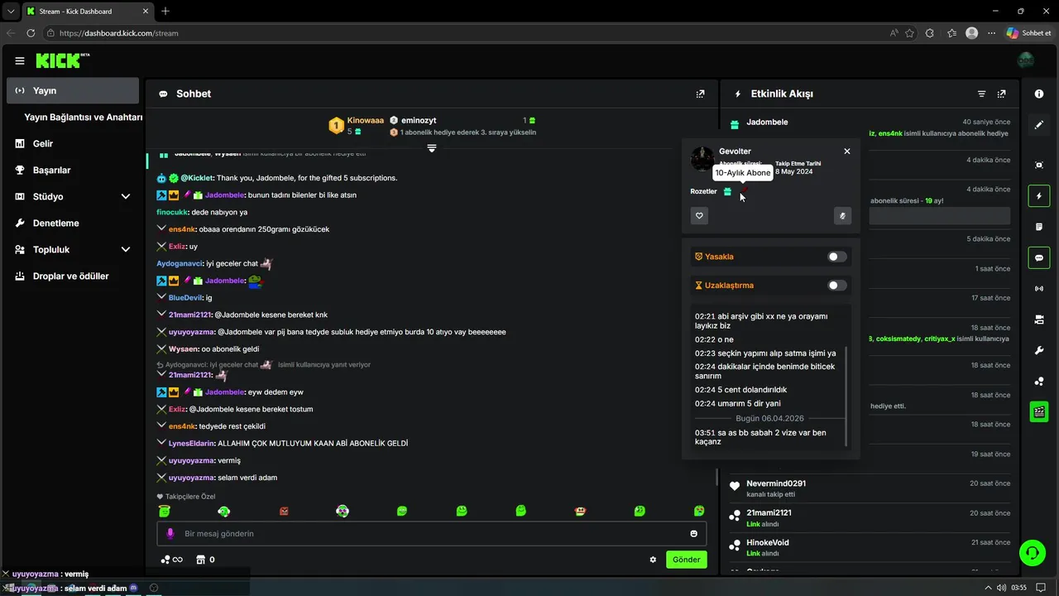This screenshot has height=596, width=1059.
Task: Click the chat panel scrollbar
Action: pos(716,477)
